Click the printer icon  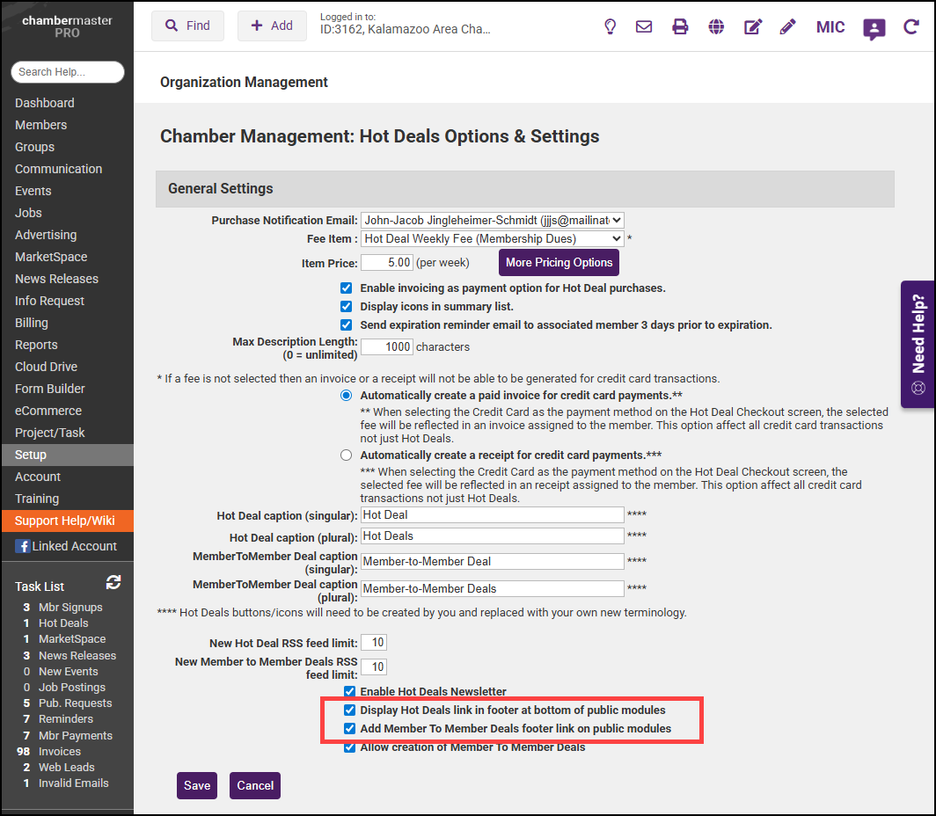pos(680,26)
